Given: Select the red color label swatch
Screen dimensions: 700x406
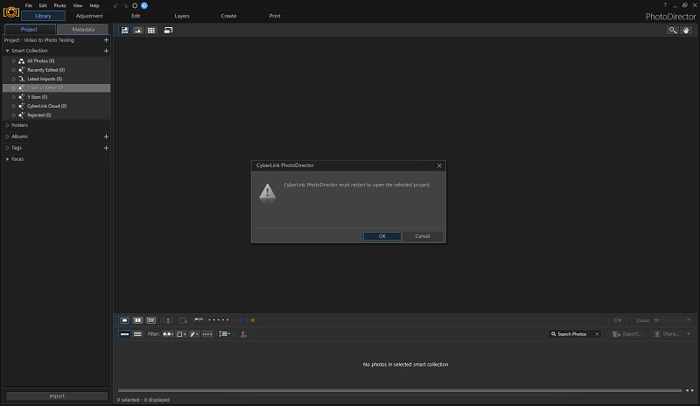Looking at the screenshot, I should [235, 320].
